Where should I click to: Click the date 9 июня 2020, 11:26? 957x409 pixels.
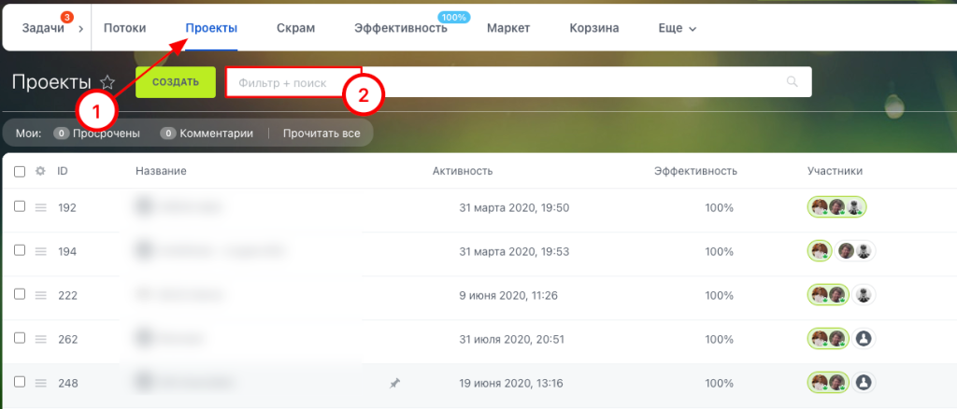click(508, 296)
